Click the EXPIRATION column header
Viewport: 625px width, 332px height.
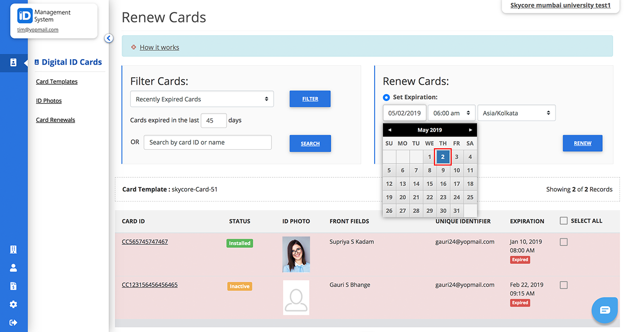click(x=527, y=221)
